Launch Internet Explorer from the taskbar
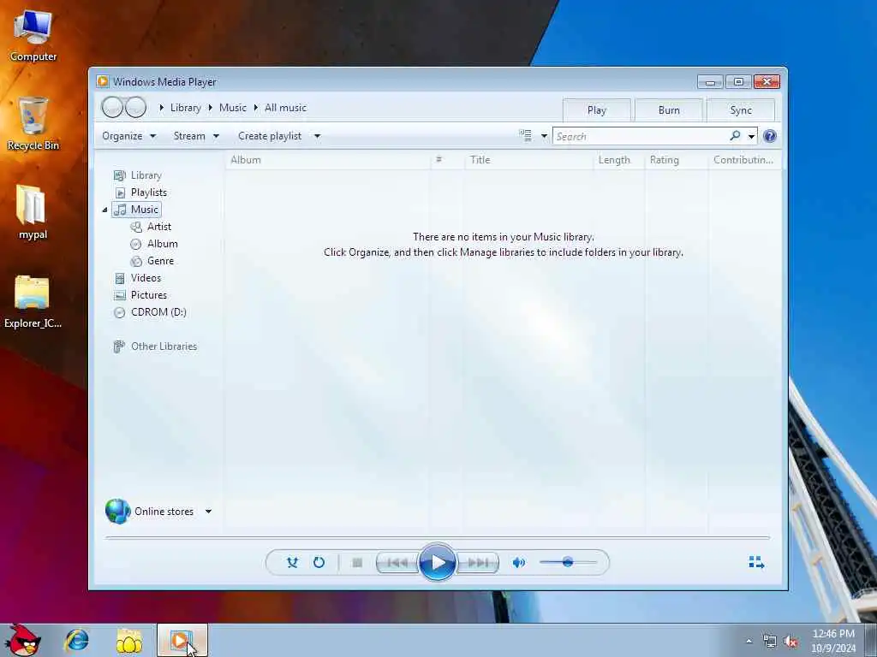The image size is (877, 657). click(x=76, y=640)
